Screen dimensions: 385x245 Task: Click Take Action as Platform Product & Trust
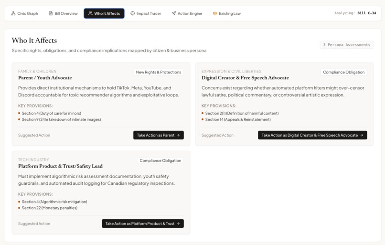click(143, 224)
